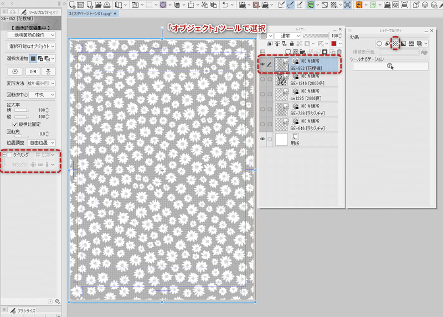Viewport: 443px width, 317px height.
Task: Click the scissors Cut icon
Action: 204,4
